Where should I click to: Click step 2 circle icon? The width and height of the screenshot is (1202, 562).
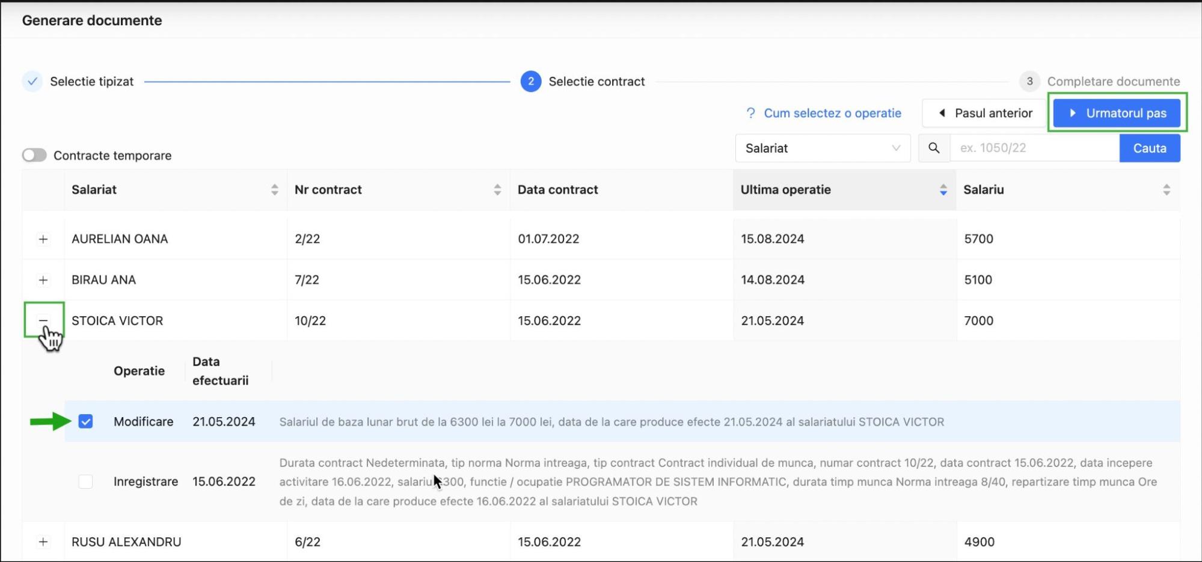pyautogui.click(x=530, y=81)
